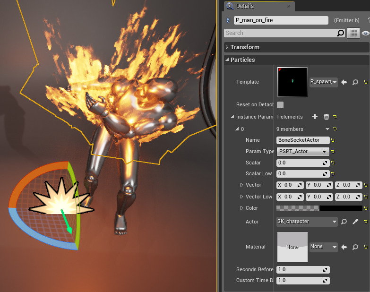Use selected asset arrow for Material
Viewport: 370px width, 292px height.
pos(344,247)
